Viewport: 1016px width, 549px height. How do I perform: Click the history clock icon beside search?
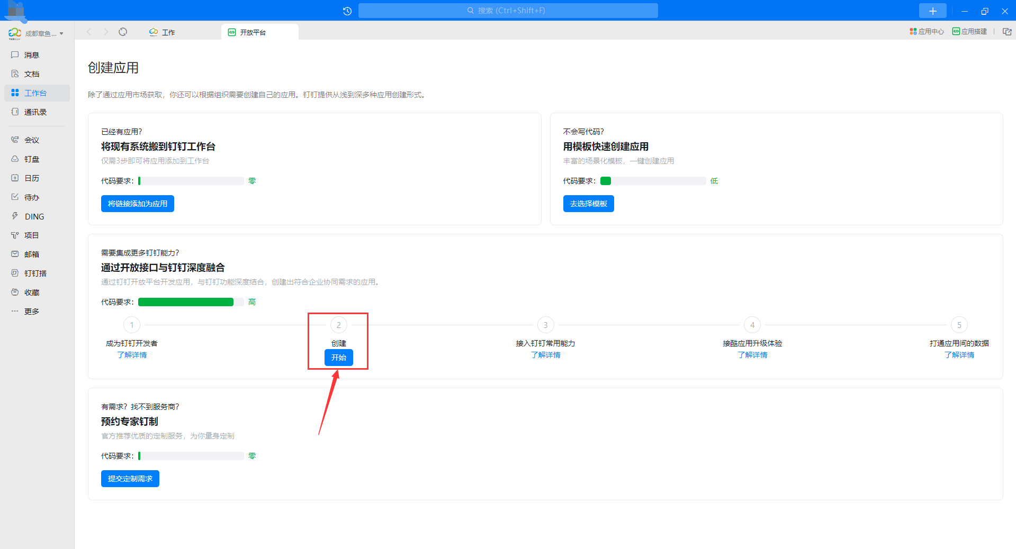pos(347,11)
